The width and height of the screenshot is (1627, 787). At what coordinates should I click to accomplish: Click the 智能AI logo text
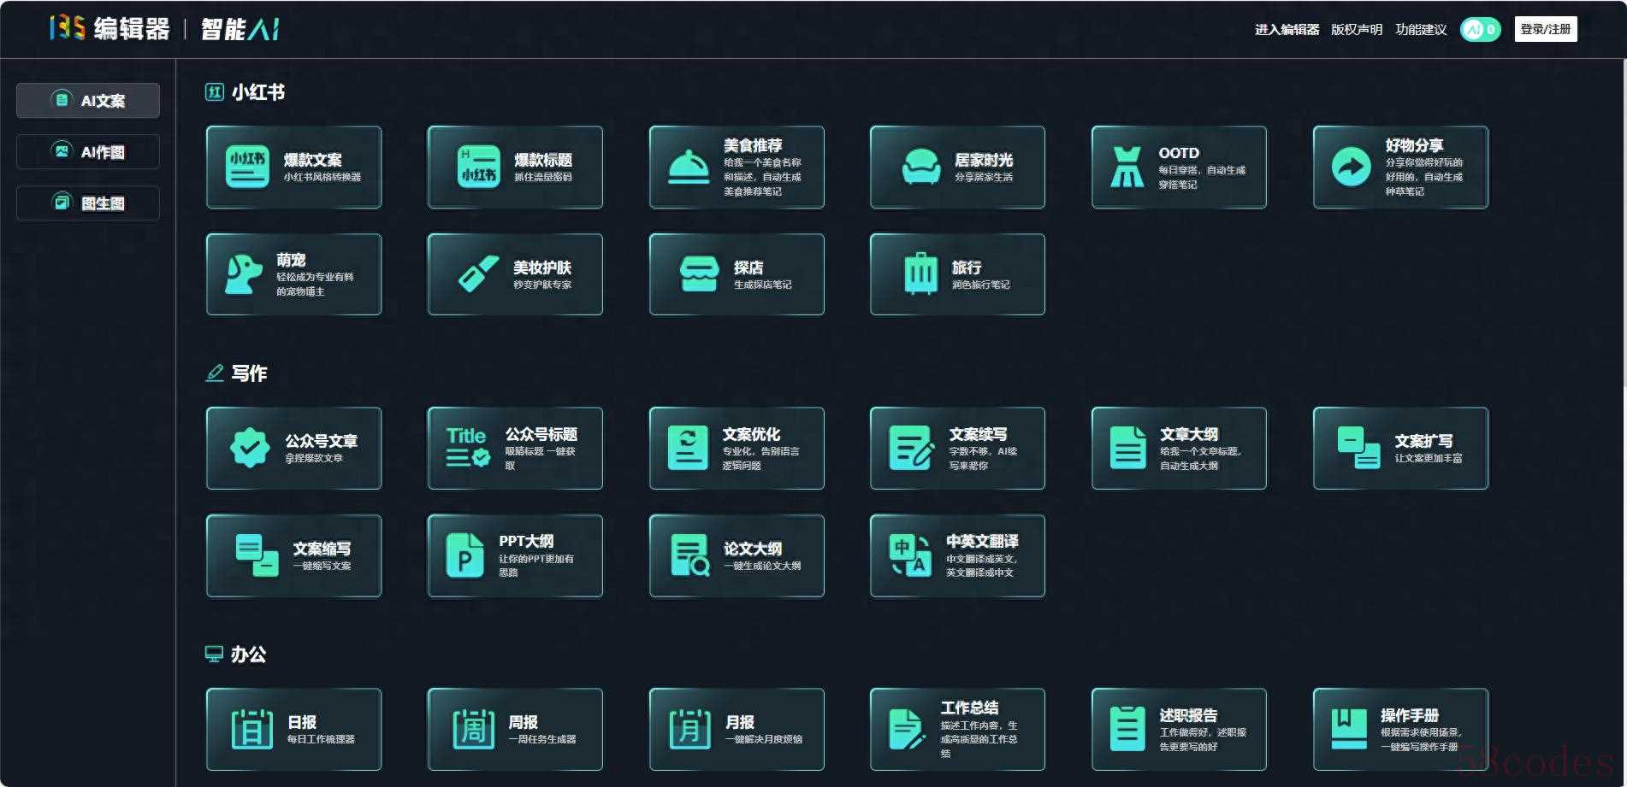240,29
